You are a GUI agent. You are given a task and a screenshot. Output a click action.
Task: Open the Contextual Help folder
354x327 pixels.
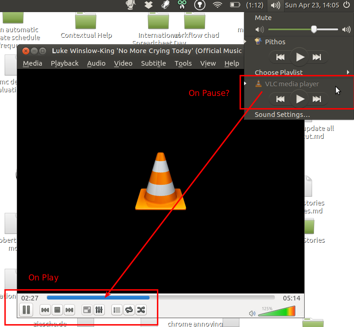86,25
